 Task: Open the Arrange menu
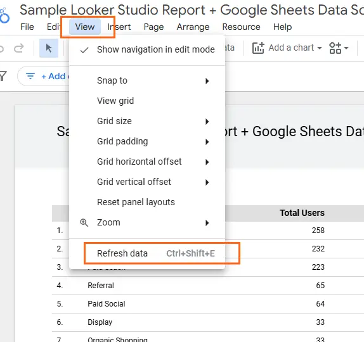(x=193, y=27)
